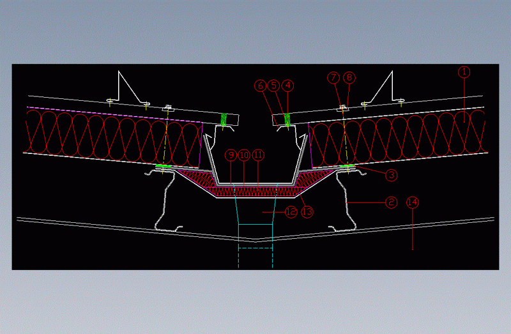Pick the circled number 3 label
Viewport: 511px width, 334px height.
point(391,173)
